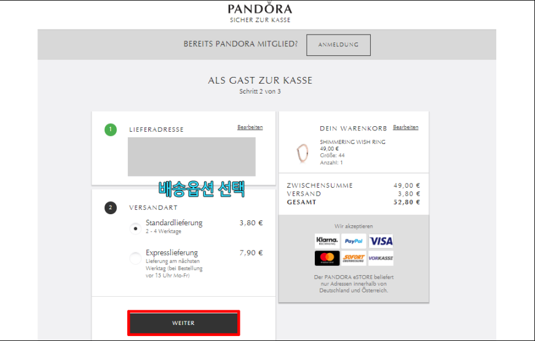Click the grey Lieferadresse address box

(192, 157)
